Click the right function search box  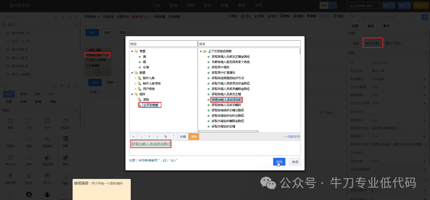[x=249, y=44]
